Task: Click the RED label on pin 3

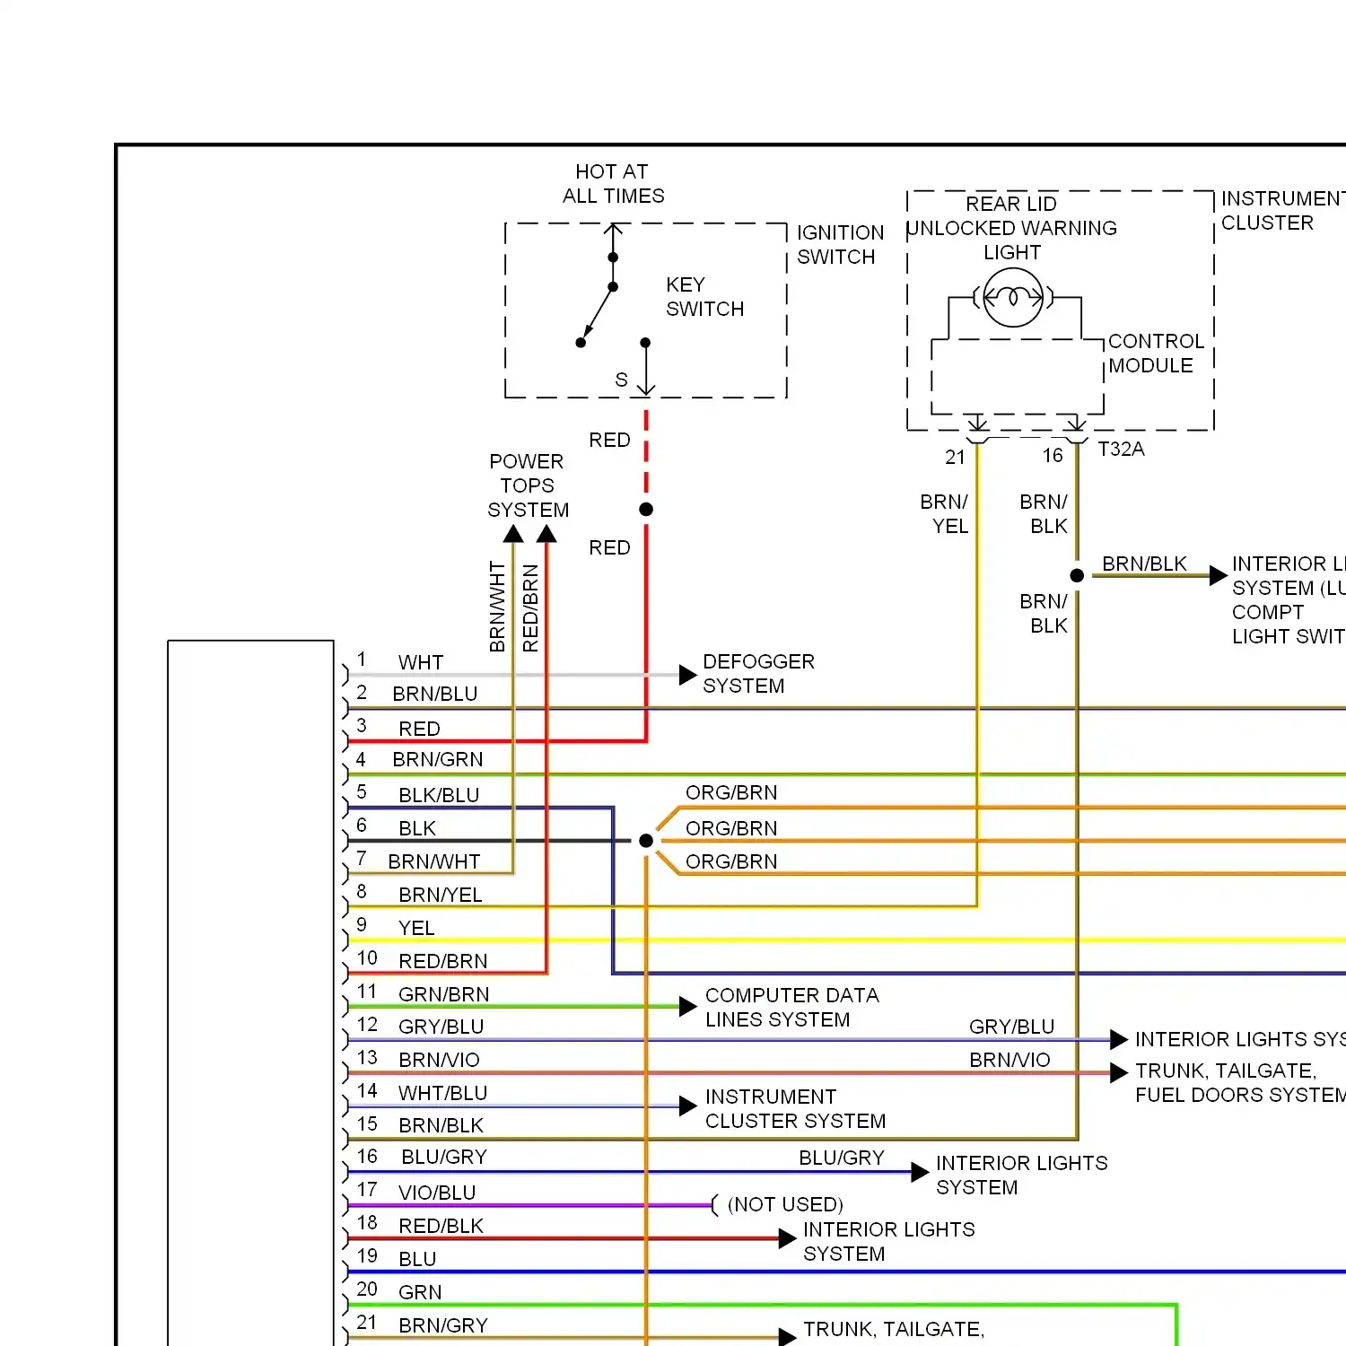Action: (419, 729)
